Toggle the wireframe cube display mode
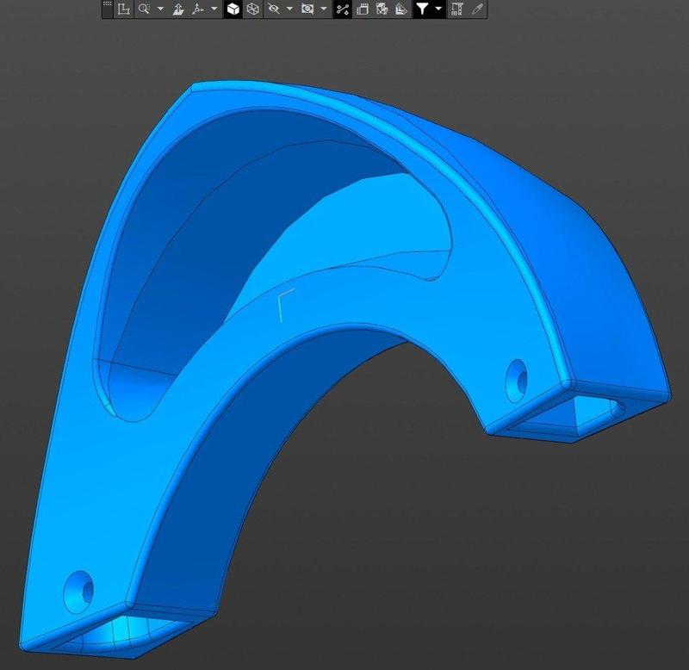The height and width of the screenshot is (670, 689). (x=252, y=9)
